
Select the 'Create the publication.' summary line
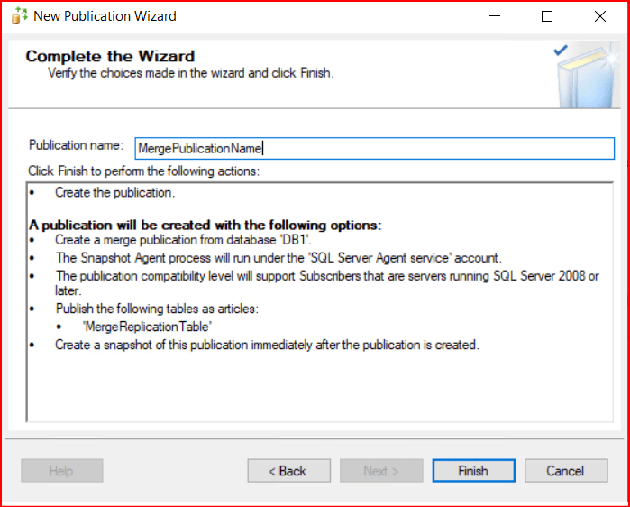pyautogui.click(x=114, y=193)
